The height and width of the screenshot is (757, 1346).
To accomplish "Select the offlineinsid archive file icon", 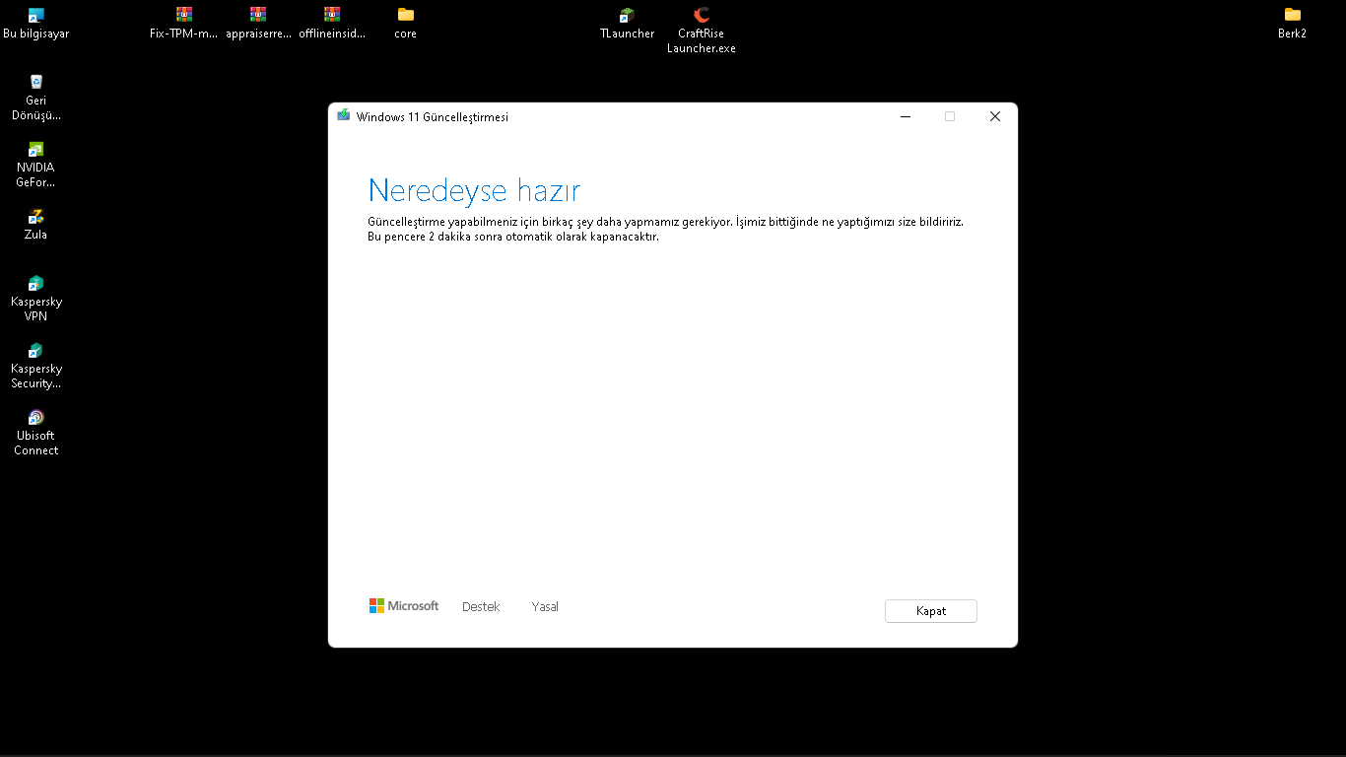I will click(332, 24).
